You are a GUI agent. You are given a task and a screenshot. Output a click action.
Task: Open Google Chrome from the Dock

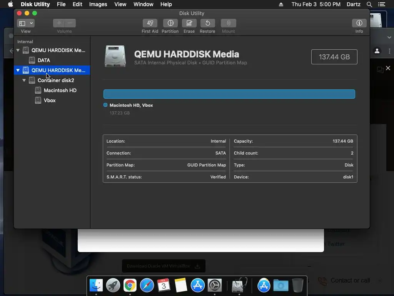pyautogui.click(x=130, y=286)
